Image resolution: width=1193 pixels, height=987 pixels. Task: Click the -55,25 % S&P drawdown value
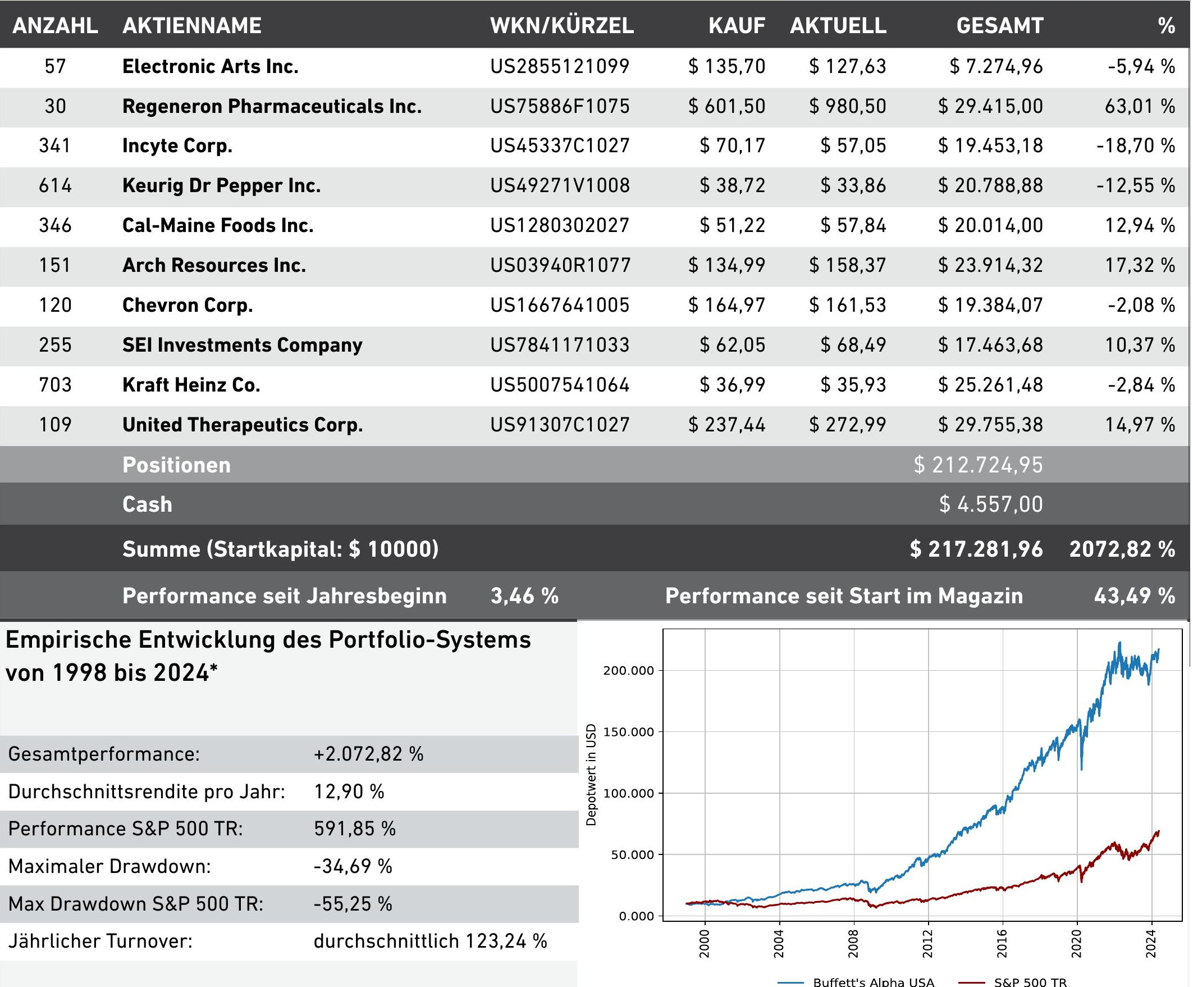pyautogui.click(x=353, y=904)
